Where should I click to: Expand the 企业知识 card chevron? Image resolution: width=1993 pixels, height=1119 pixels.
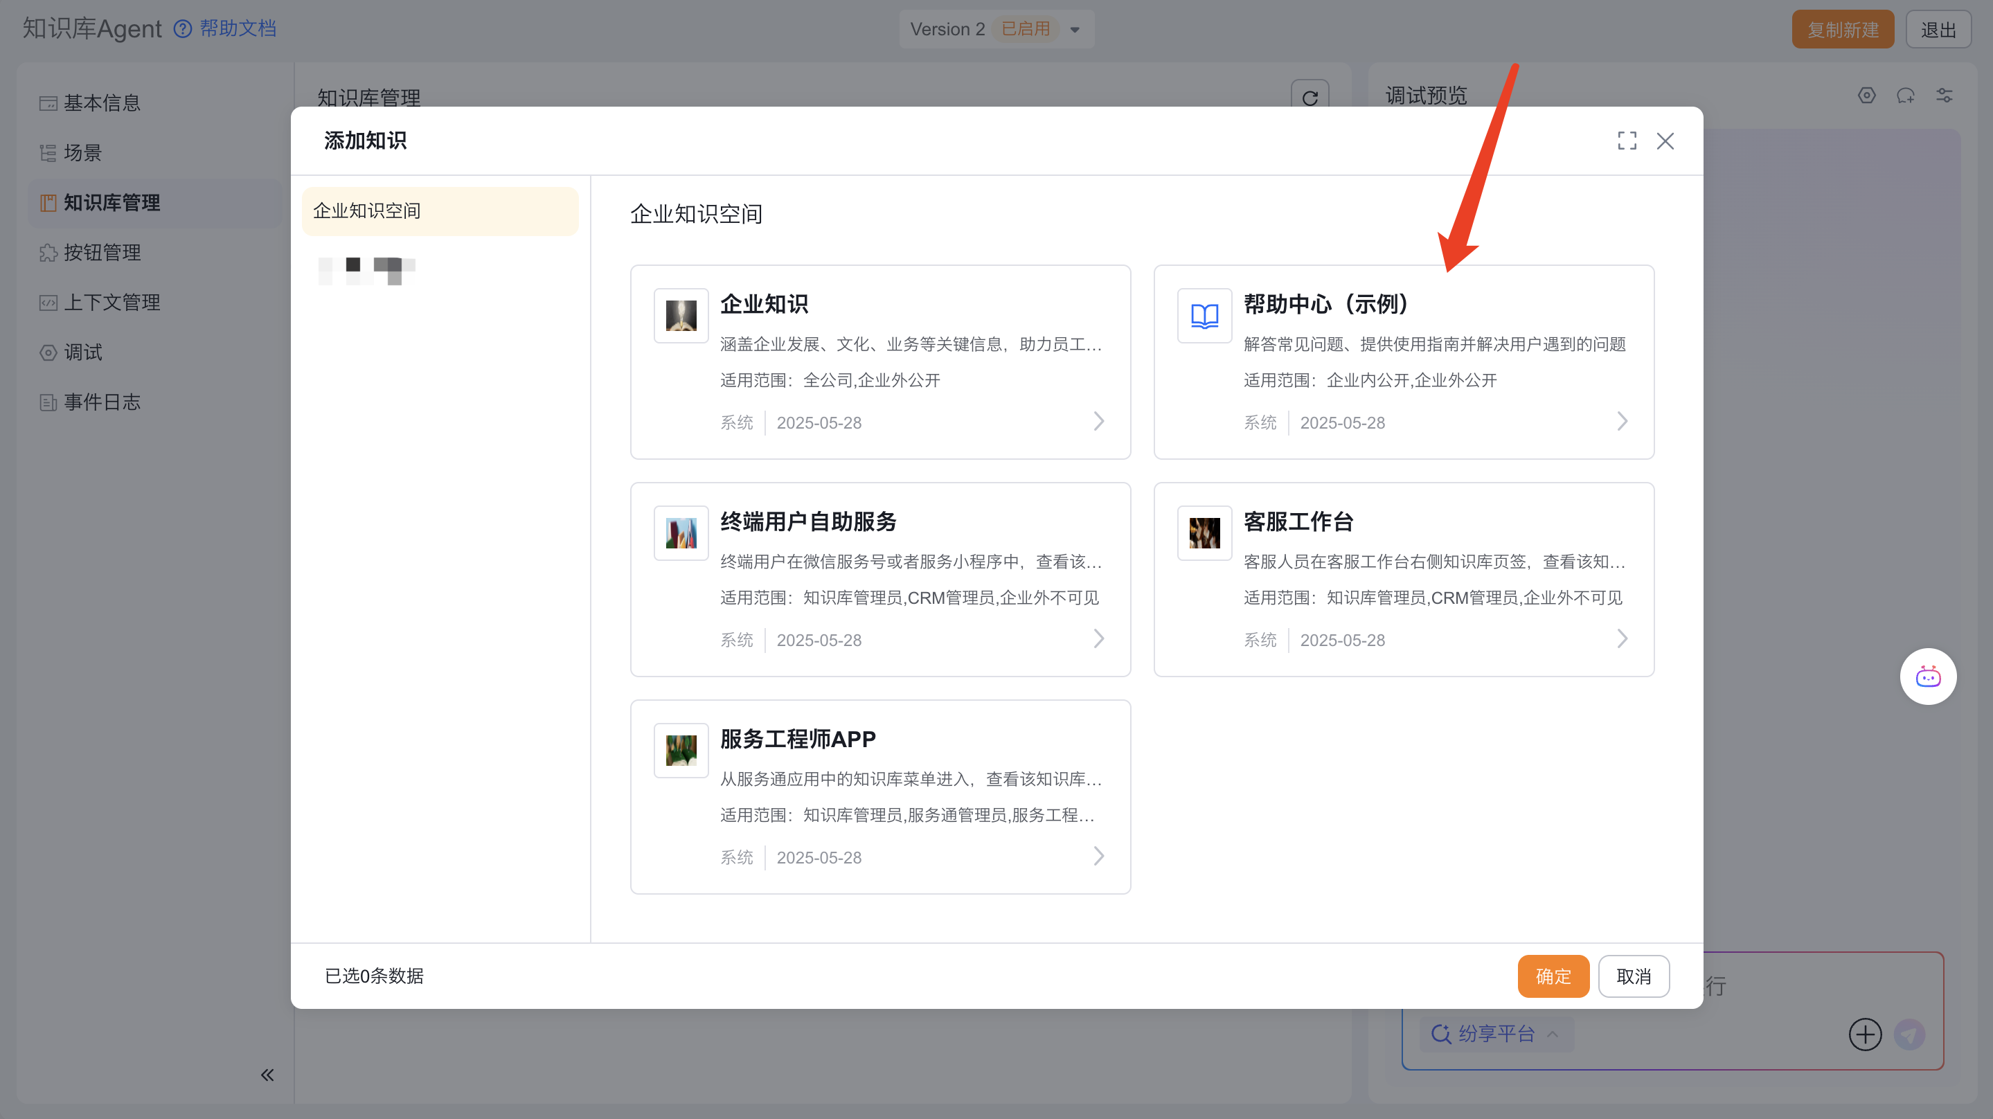(1098, 422)
